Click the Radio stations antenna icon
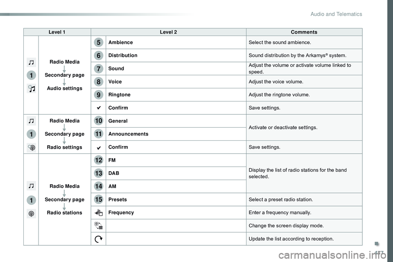Image resolution: width=393 pixels, height=262 pixels. tap(32, 214)
